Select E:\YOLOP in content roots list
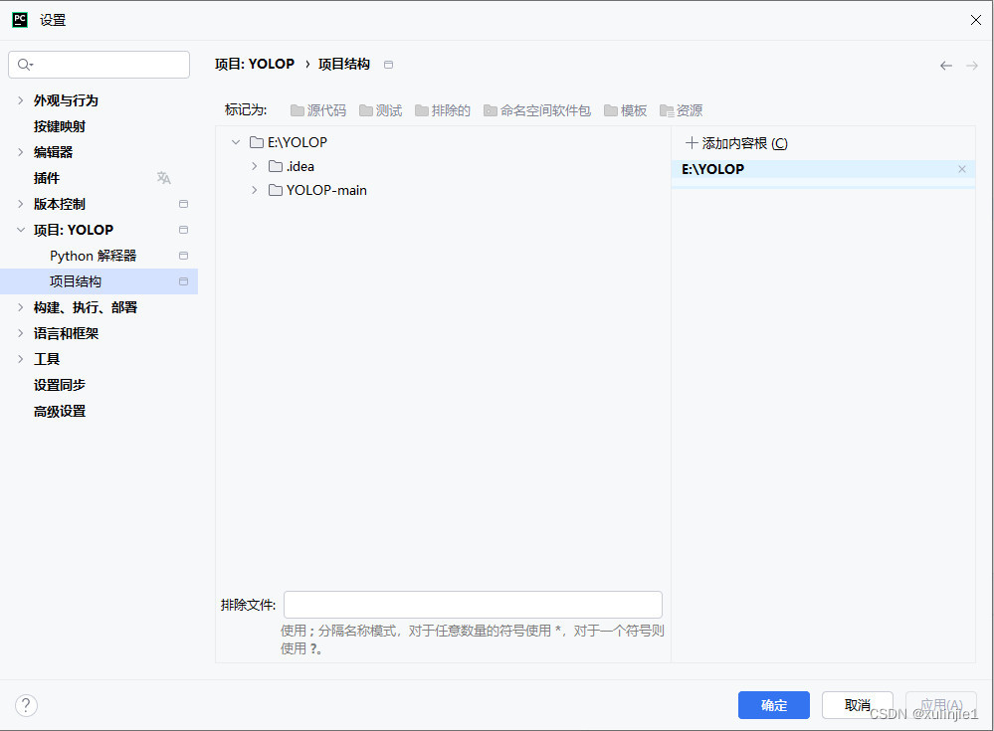Viewport: 994px width, 731px height. click(823, 169)
